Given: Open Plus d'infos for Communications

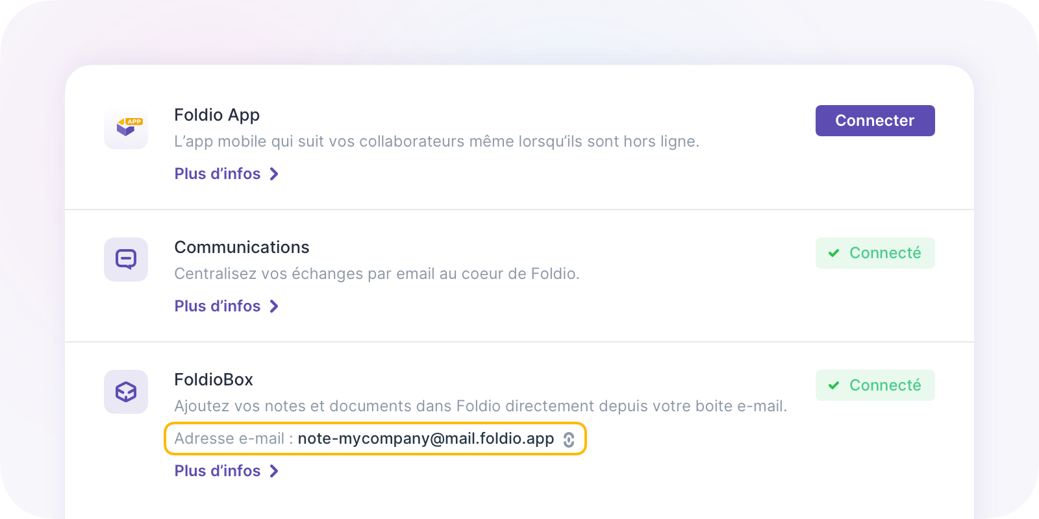Looking at the screenshot, I should click(x=218, y=306).
